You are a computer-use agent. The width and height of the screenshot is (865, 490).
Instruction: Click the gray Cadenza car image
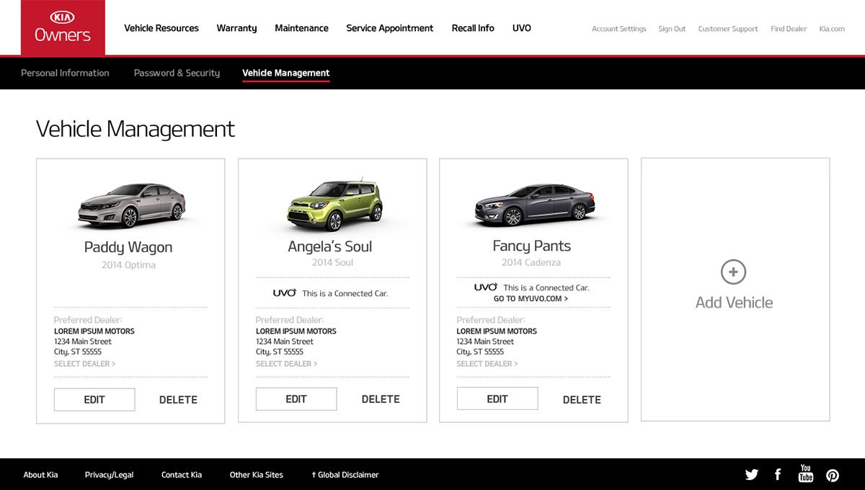[x=533, y=205]
